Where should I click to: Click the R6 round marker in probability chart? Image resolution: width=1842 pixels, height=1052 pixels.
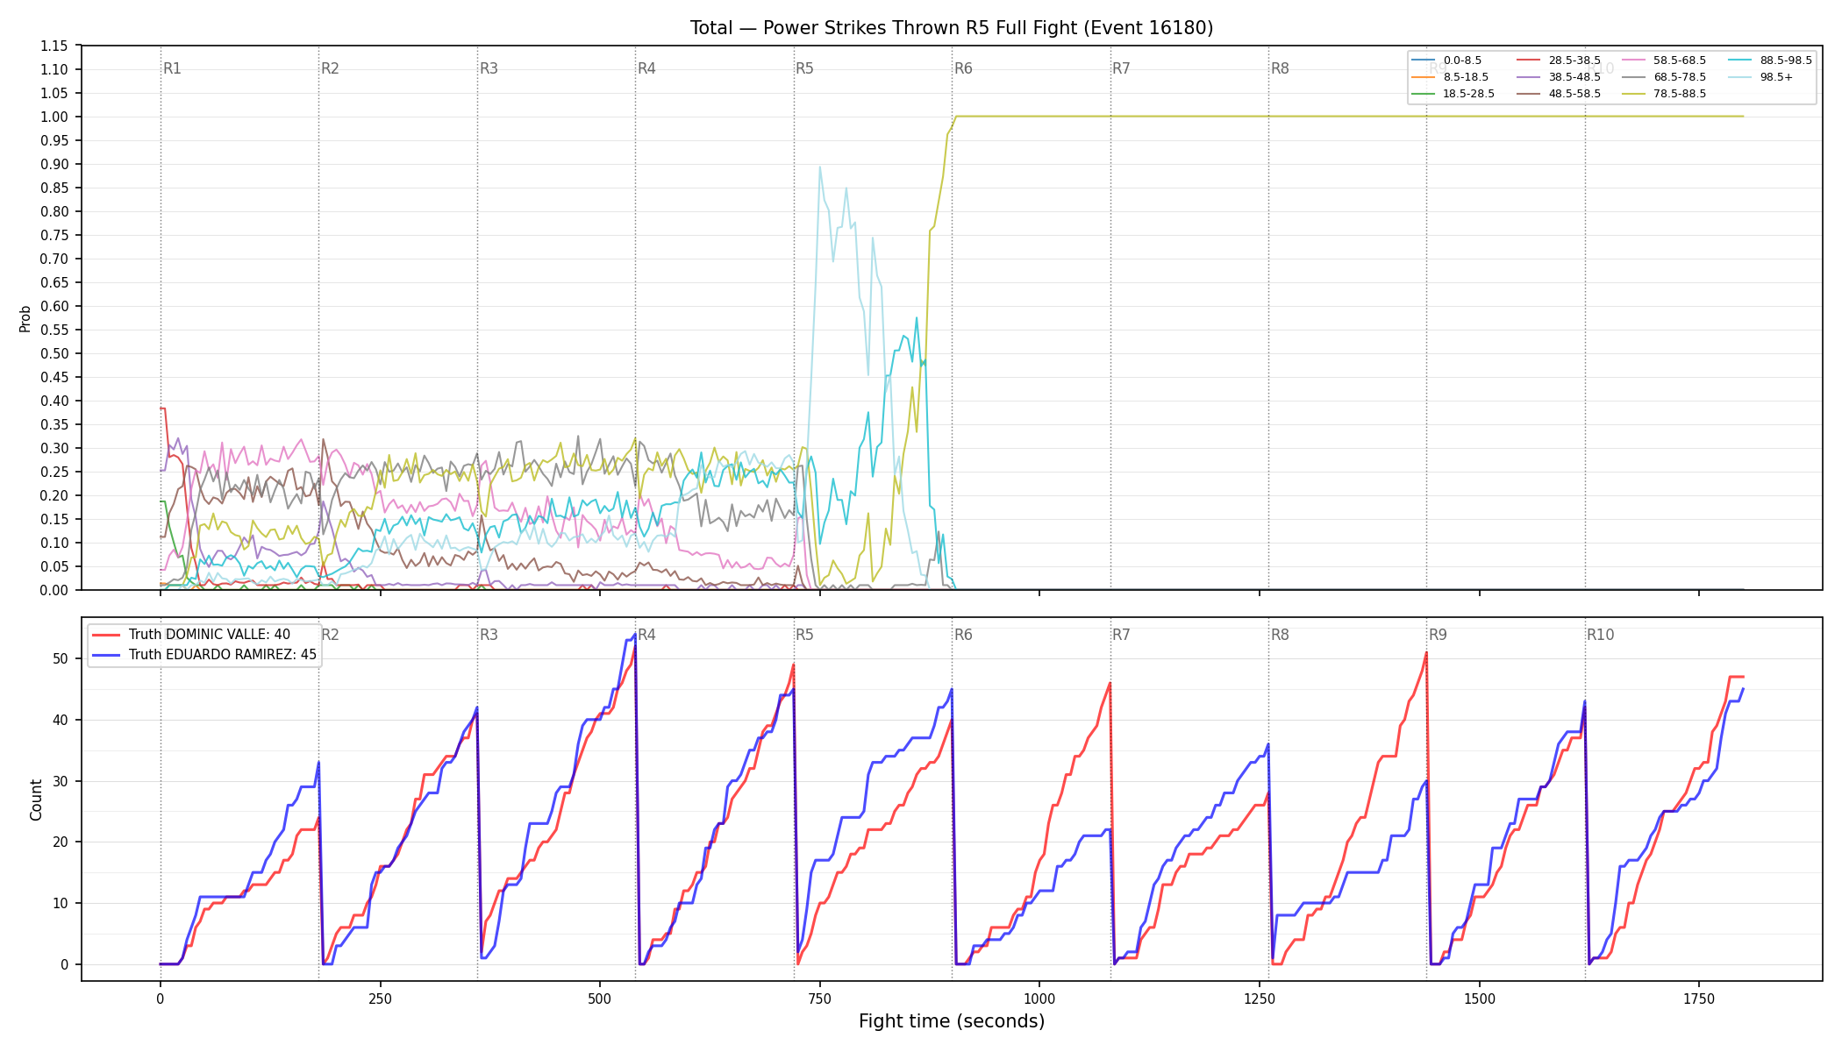click(963, 68)
